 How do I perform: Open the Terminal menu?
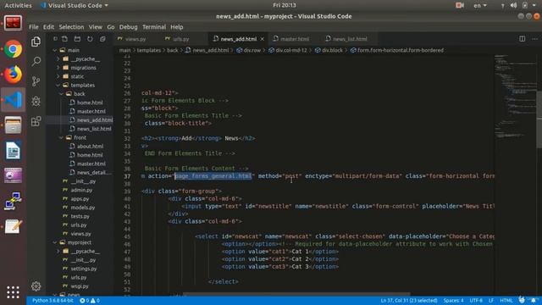tap(154, 27)
